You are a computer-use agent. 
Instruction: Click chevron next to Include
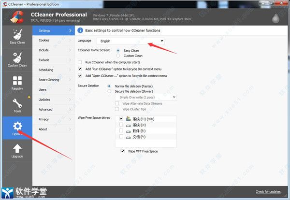click(70, 50)
